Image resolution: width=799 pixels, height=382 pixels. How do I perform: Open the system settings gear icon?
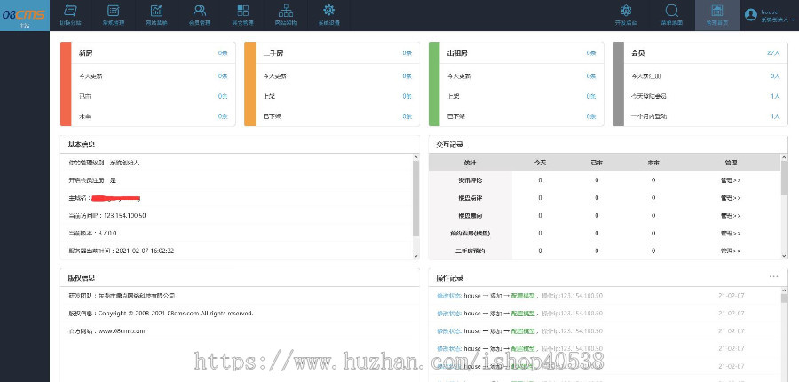point(329,10)
